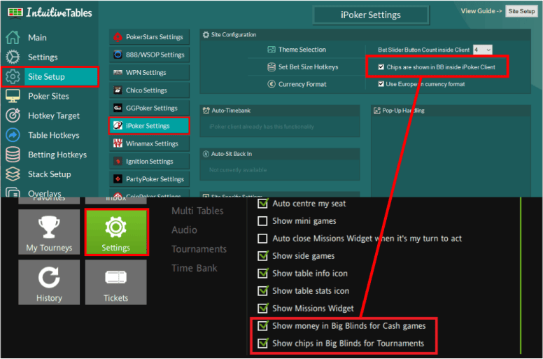The height and width of the screenshot is (359, 543).
Task: Go to Main in sidebar
Action: [37, 38]
